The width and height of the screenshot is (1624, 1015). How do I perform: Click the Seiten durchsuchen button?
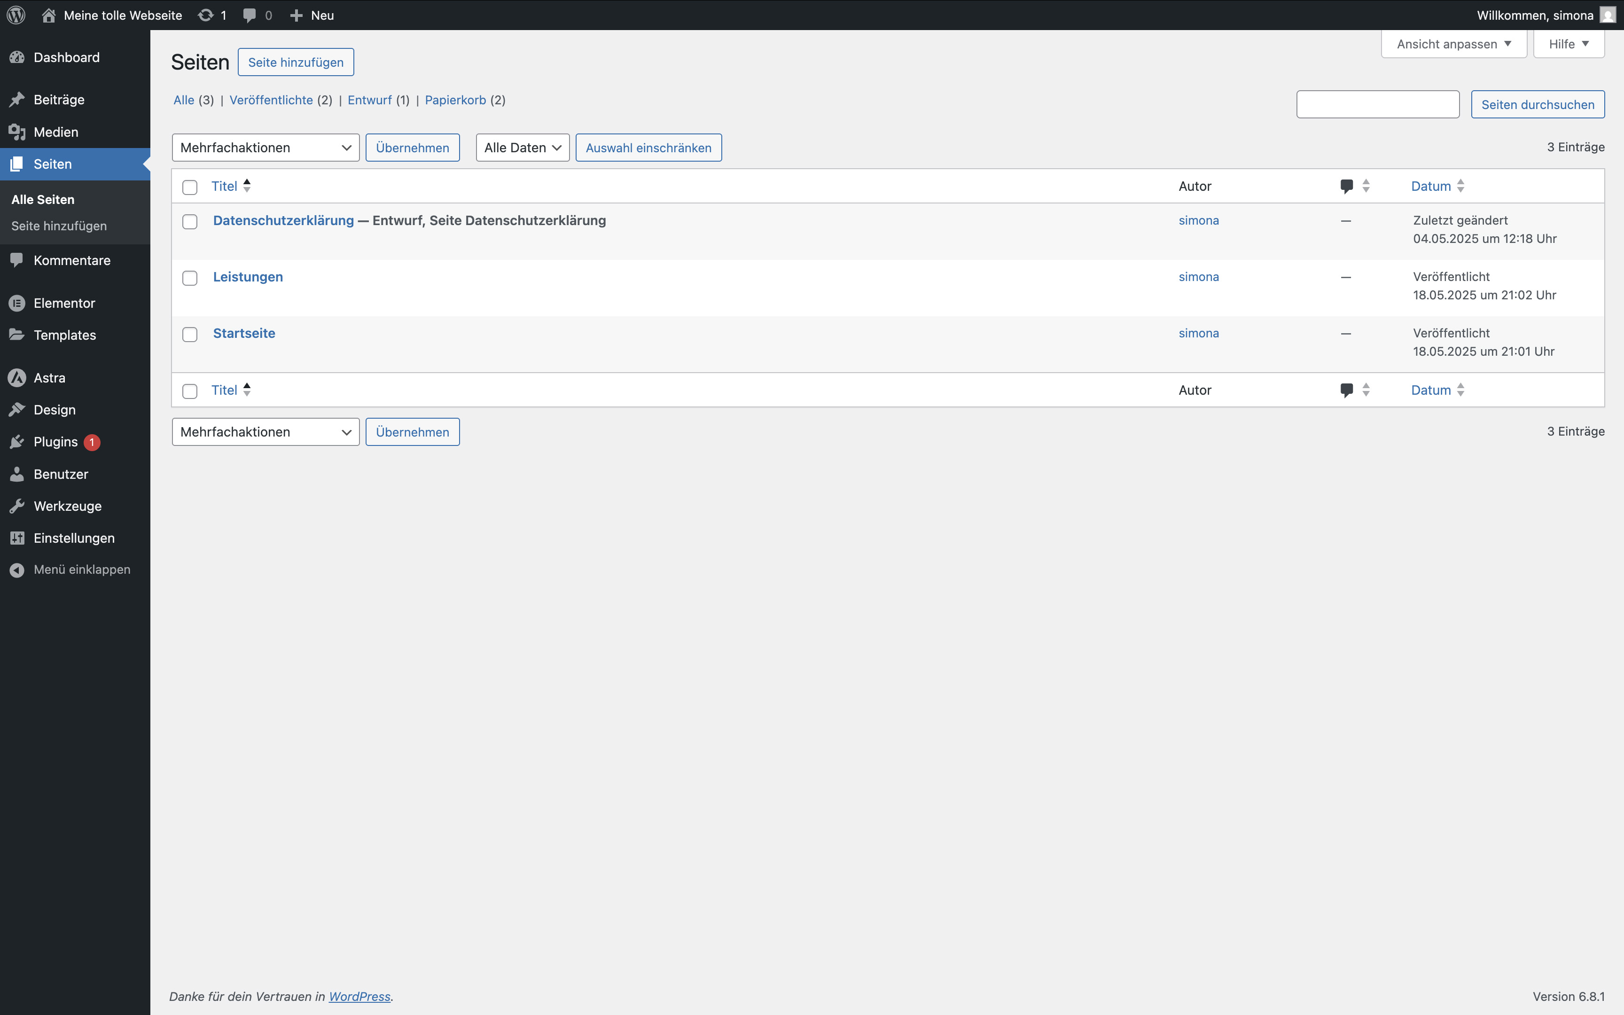pyautogui.click(x=1537, y=105)
